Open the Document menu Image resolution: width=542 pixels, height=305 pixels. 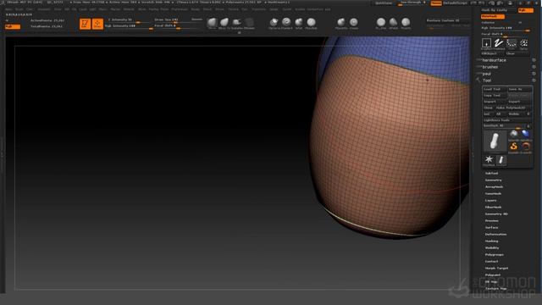[x=44, y=9]
